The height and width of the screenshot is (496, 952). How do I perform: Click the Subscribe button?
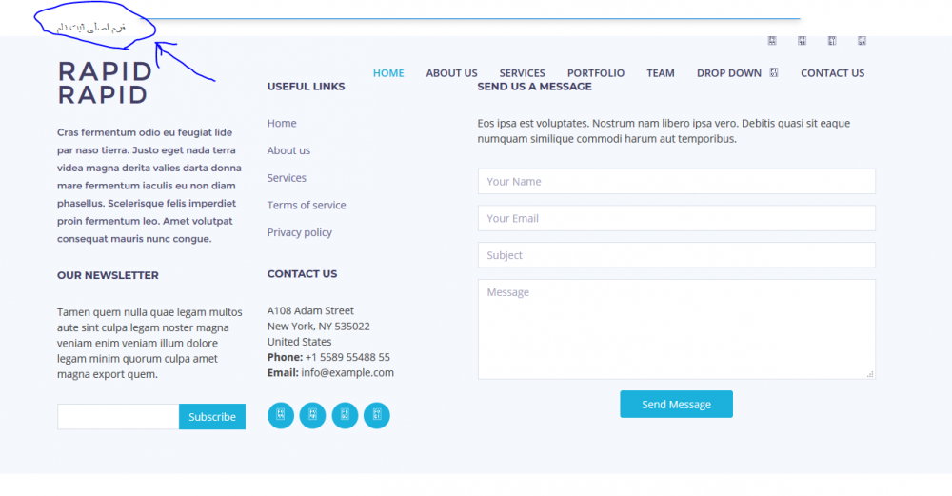[212, 416]
